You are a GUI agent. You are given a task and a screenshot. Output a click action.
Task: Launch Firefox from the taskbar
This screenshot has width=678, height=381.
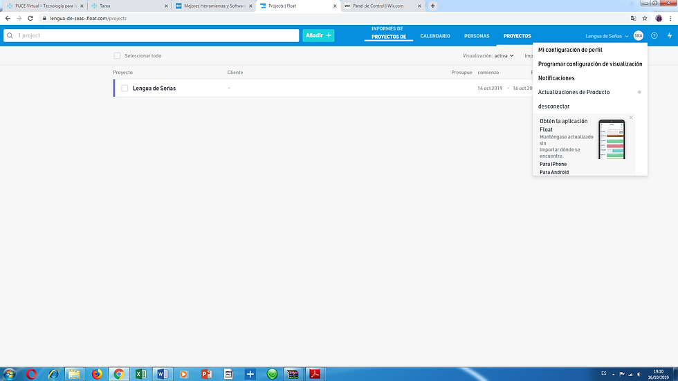click(x=97, y=374)
